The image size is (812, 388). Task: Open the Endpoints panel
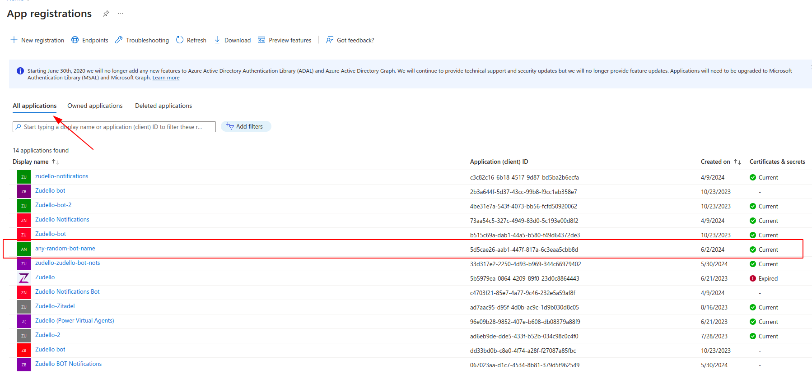click(x=90, y=40)
